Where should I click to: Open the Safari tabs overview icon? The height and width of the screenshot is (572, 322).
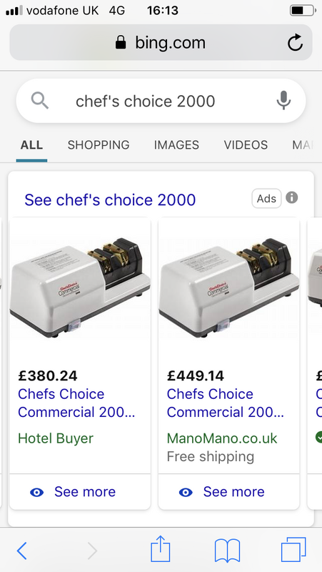click(x=293, y=549)
